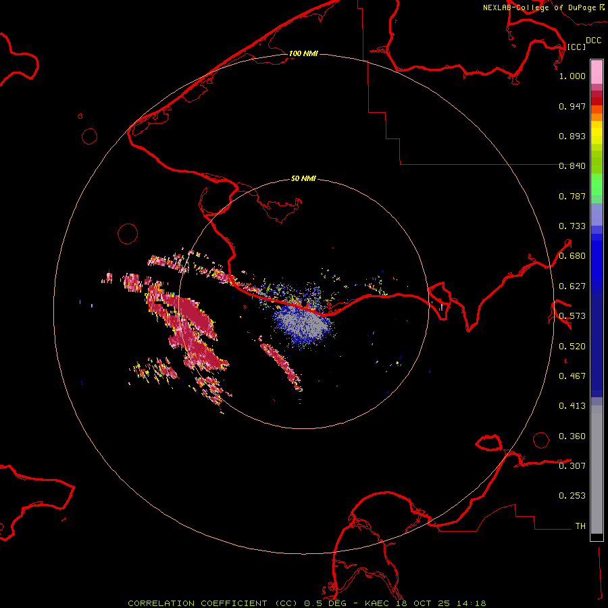
Task: Click the 0.520 scale value
Action: tap(572, 347)
